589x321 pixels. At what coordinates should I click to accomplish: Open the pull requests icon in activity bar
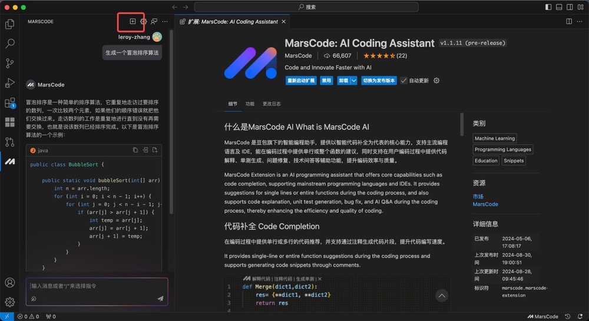pos(10,142)
